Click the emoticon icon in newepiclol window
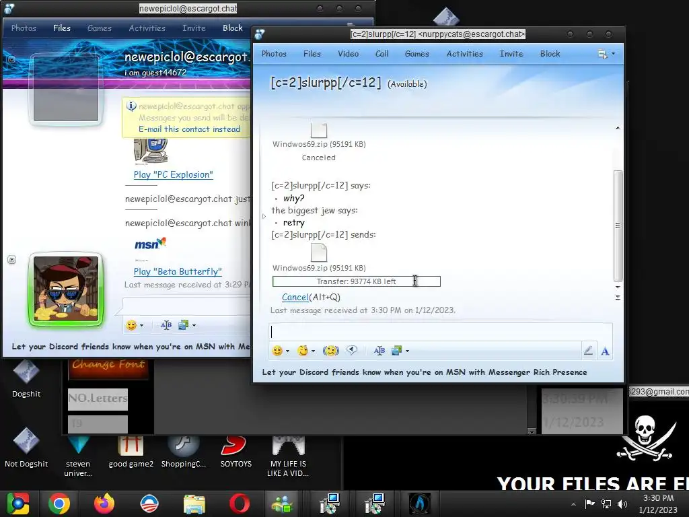Viewport: 689px width, 517px height. tap(131, 325)
